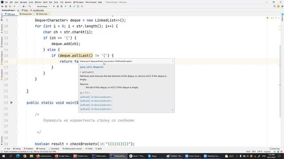The image size is (284, 159).
Task: Toggle fold marker at line 12 if block
Action: 17,38
